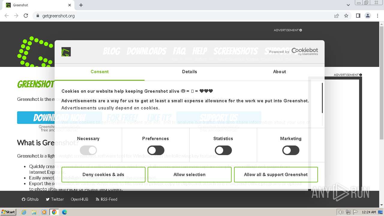This screenshot has height=216, width=384.
Task: Open the RSS-Feed footer link
Action: click(x=106, y=199)
